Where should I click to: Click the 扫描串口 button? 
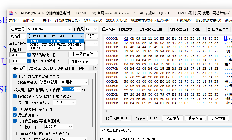(18, 36)
